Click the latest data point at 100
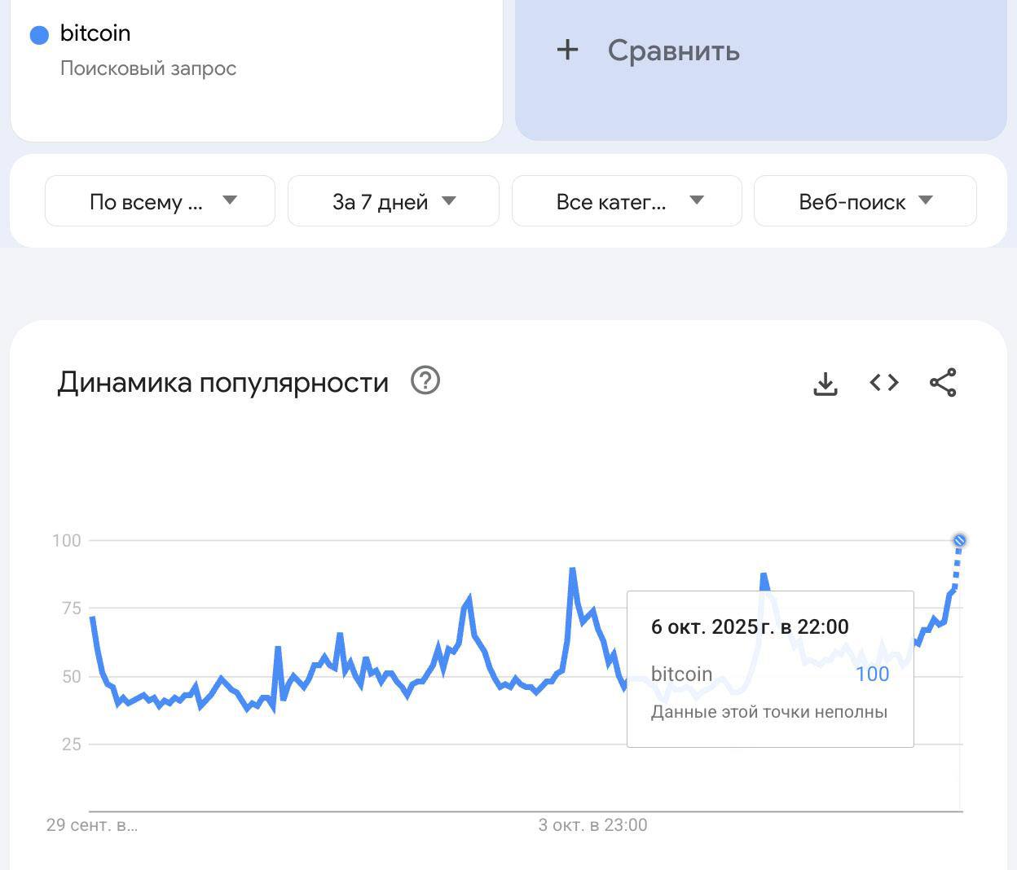The width and height of the screenshot is (1017, 870). (x=959, y=540)
